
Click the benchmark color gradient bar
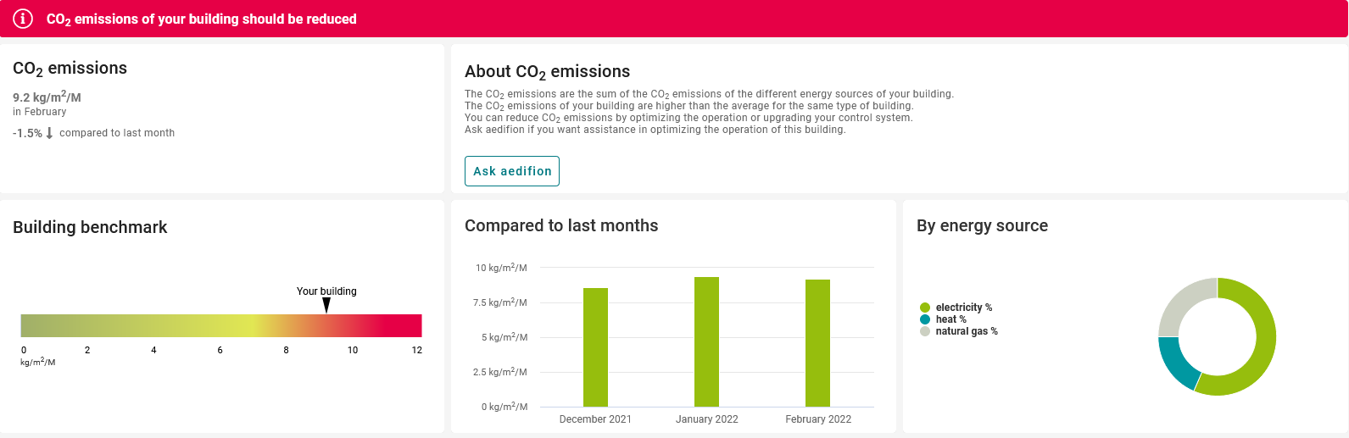pyautogui.click(x=221, y=325)
